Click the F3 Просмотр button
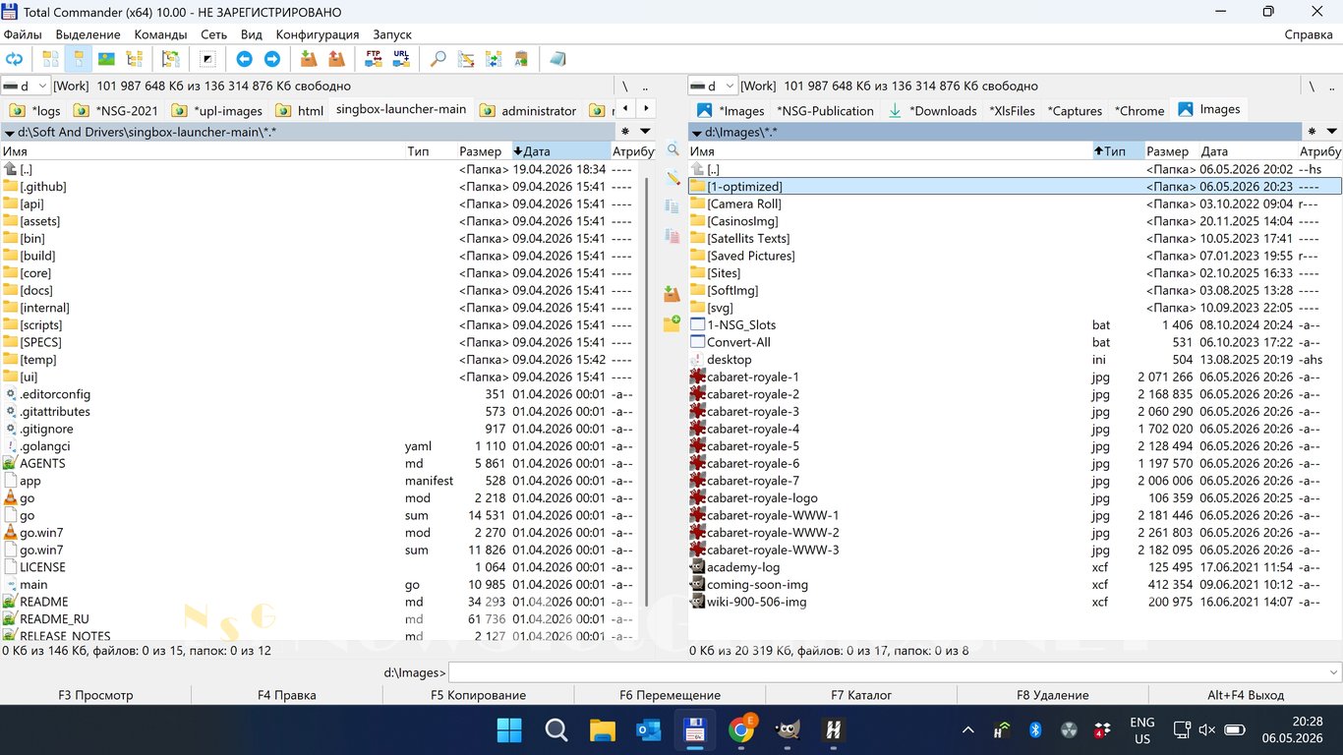Screen dimensions: 1343x755 pyautogui.click(x=95, y=695)
